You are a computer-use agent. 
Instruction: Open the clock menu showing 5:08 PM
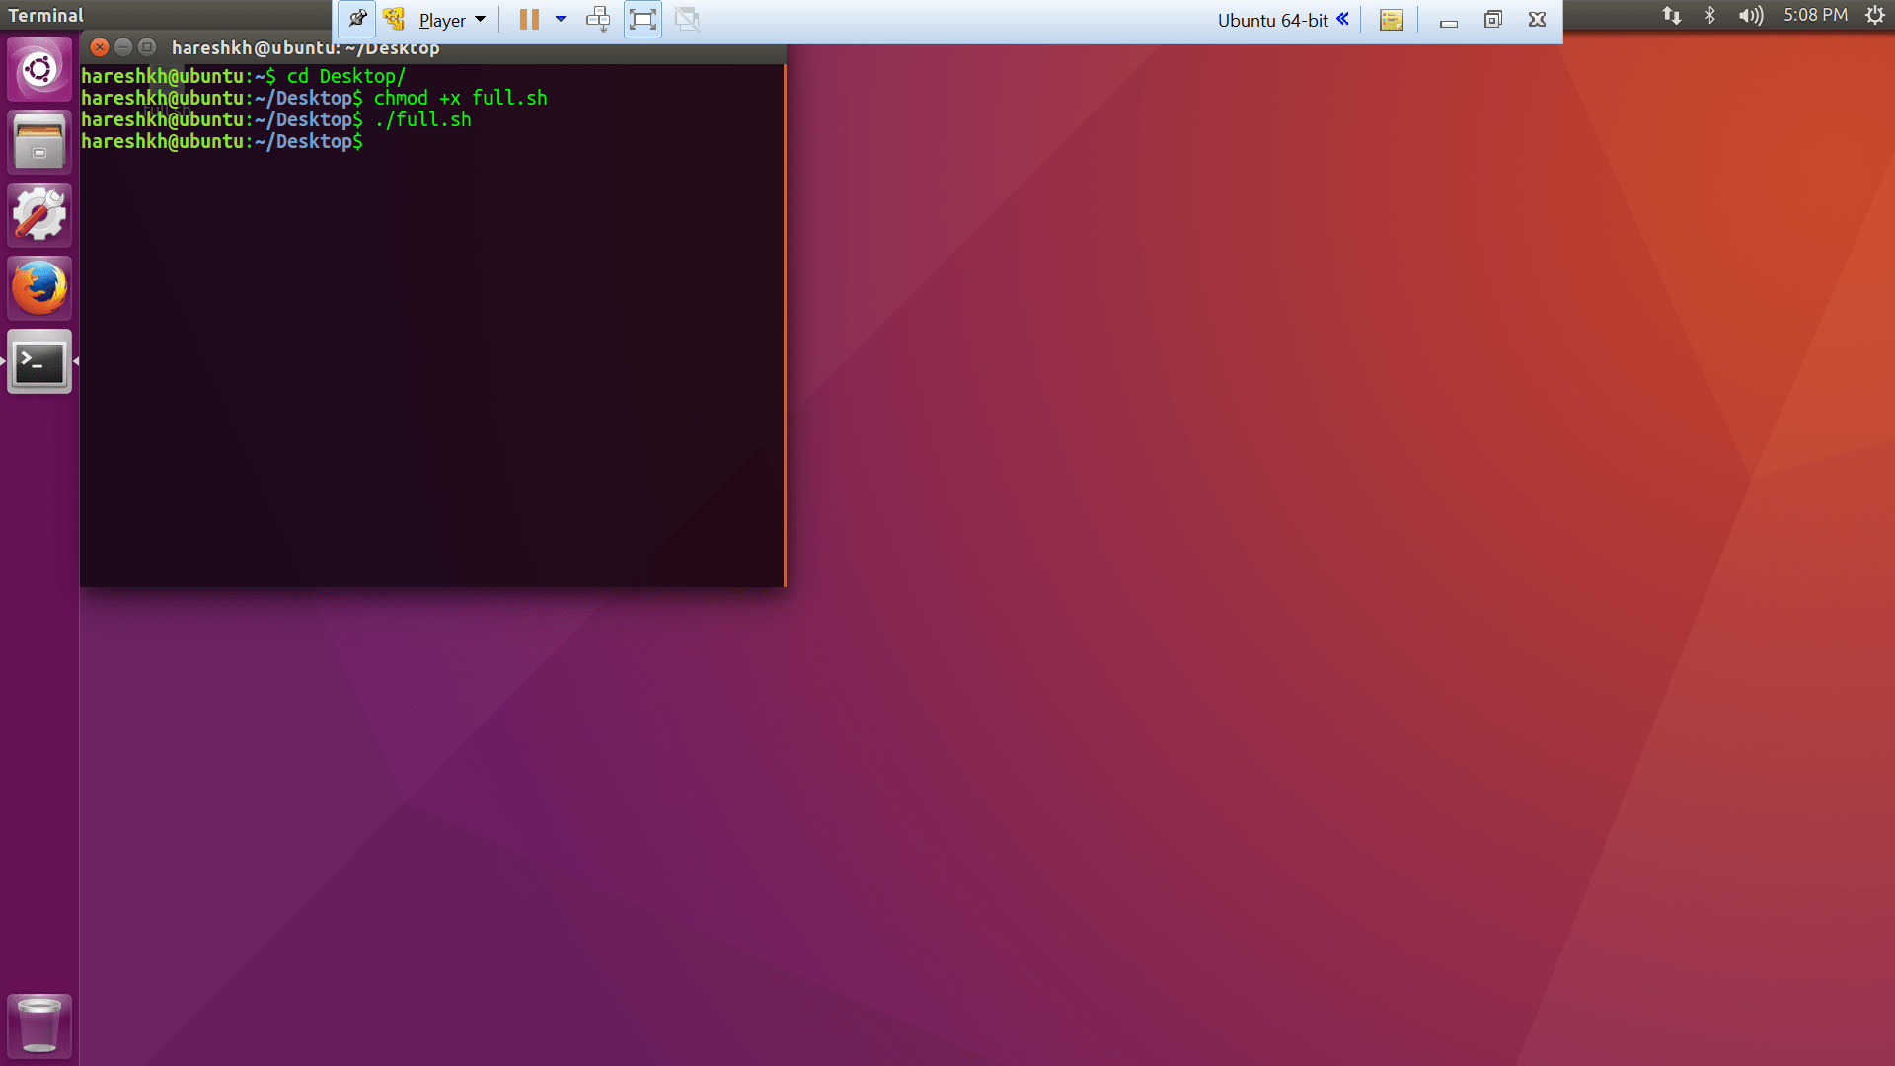[1815, 15]
